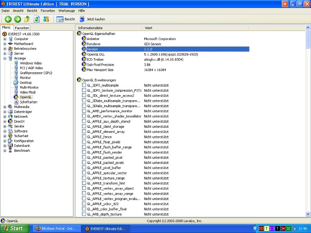Tick the GL_3DFX_multisample checkbox

84,85
